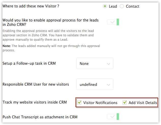This screenshot has width=161, height=125.
Task: Click the "Contact" option label
Action: point(132,6)
